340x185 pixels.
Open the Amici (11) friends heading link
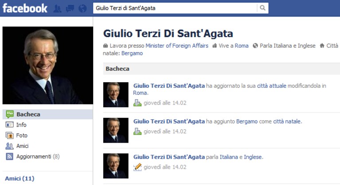tap(20, 178)
